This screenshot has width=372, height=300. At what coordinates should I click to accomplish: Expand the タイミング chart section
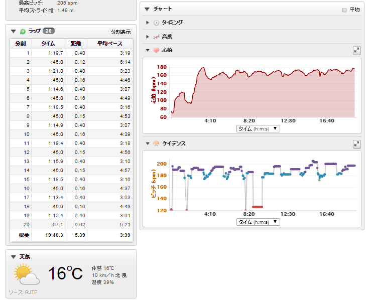tap(148, 23)
